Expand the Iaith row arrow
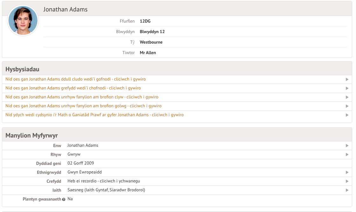 (x=347, y=190)
